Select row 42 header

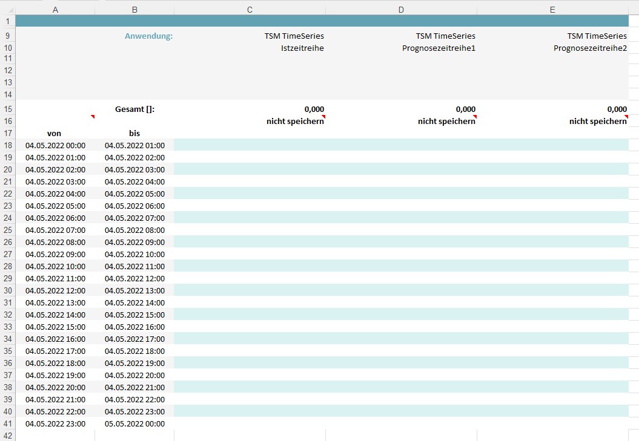(x=8, y=436)
